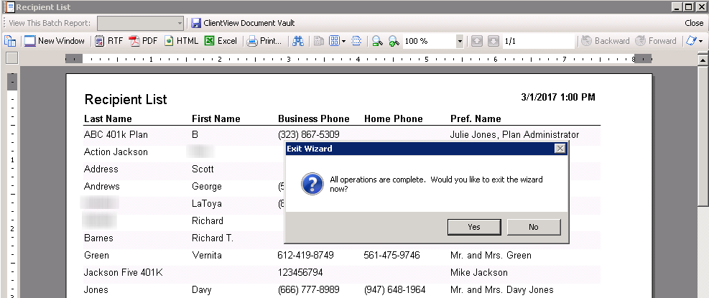709x298 pixels.
Task: Click the Mike Jackson pref. name
Action: coord(479,272)
